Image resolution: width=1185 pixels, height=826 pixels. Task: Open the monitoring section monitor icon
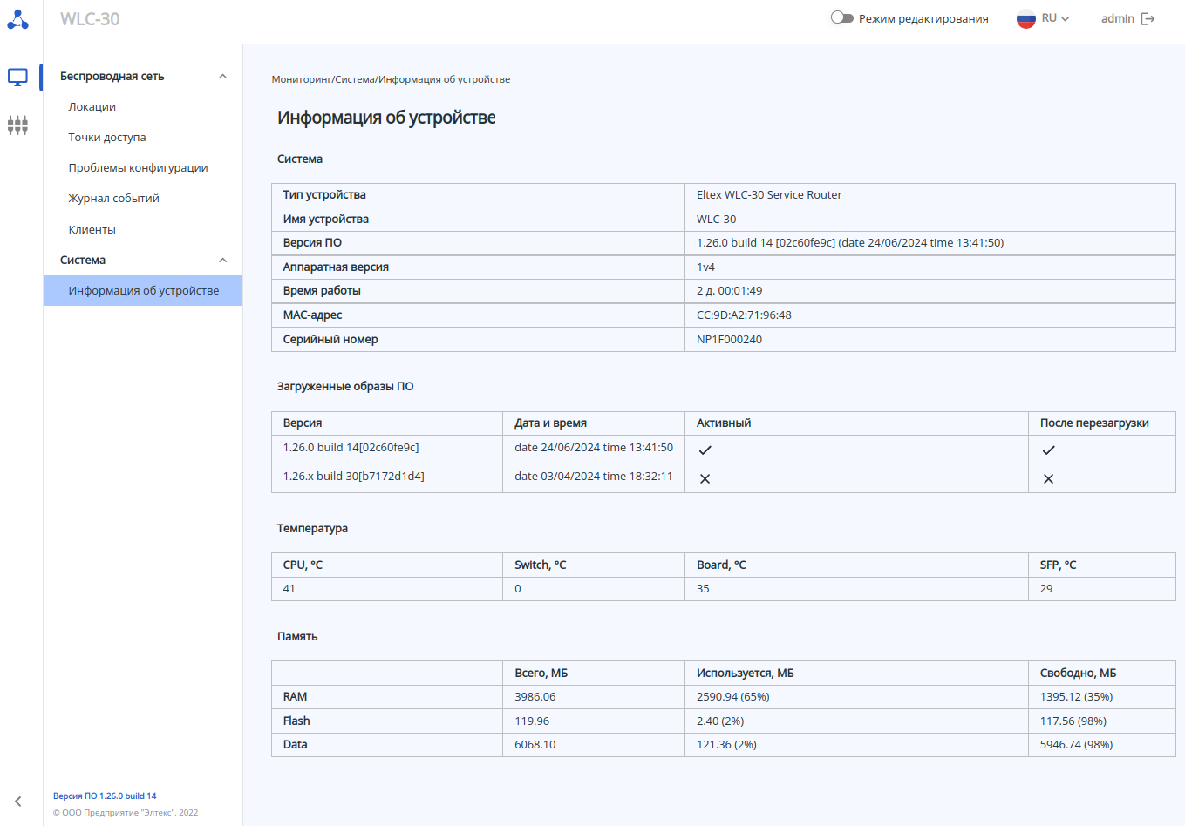click(x=17, y=77)
